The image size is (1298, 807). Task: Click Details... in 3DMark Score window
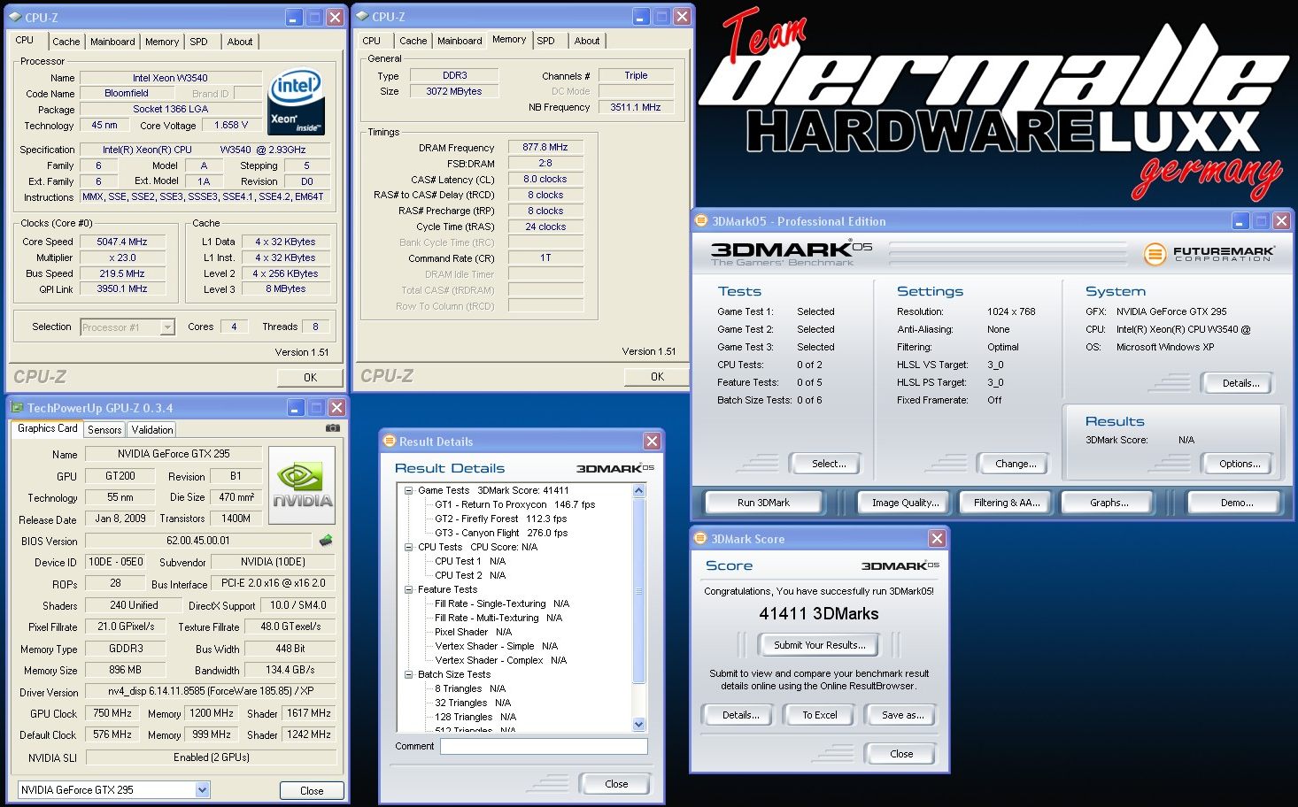click(x=740, y=715)
